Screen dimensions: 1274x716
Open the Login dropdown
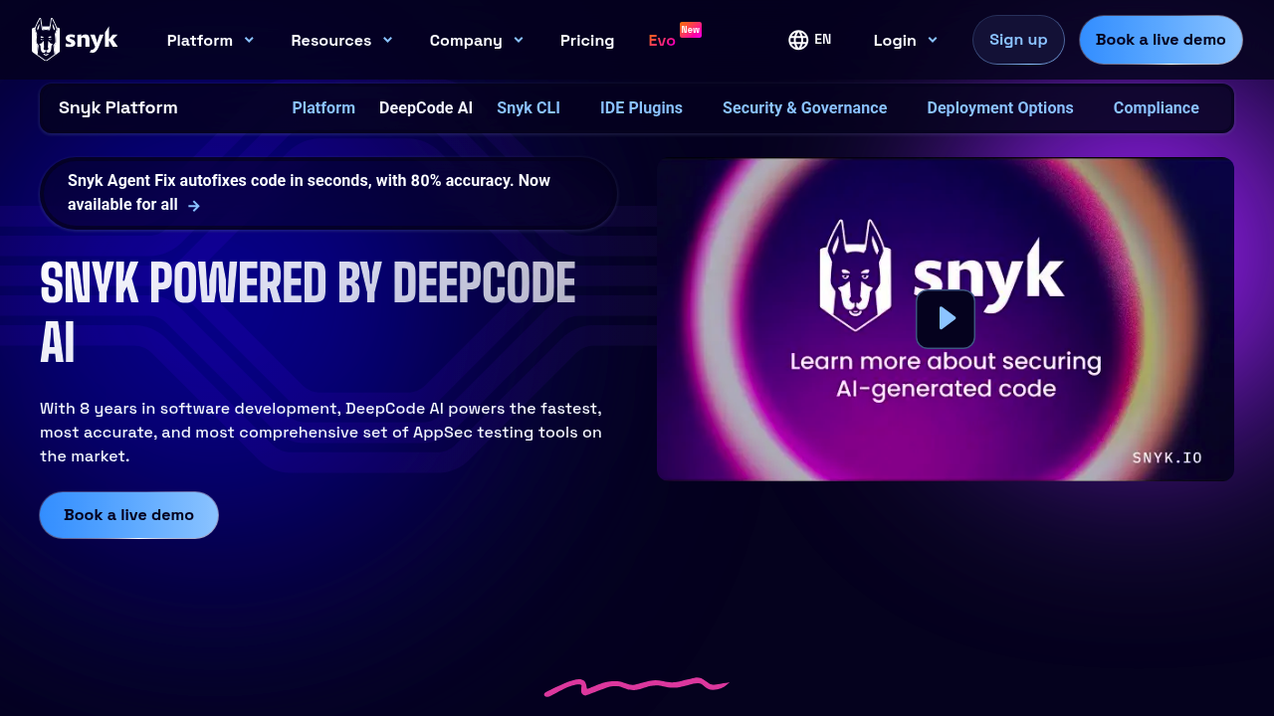click(905, 40)
